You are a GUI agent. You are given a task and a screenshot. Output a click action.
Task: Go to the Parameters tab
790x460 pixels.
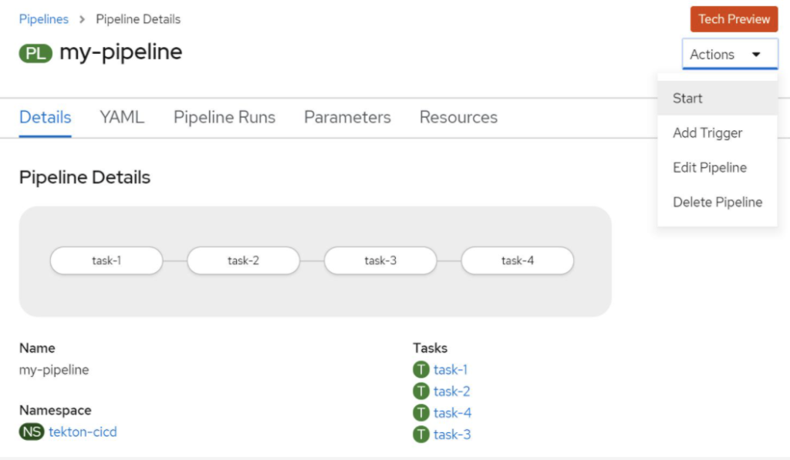[347, 117]
